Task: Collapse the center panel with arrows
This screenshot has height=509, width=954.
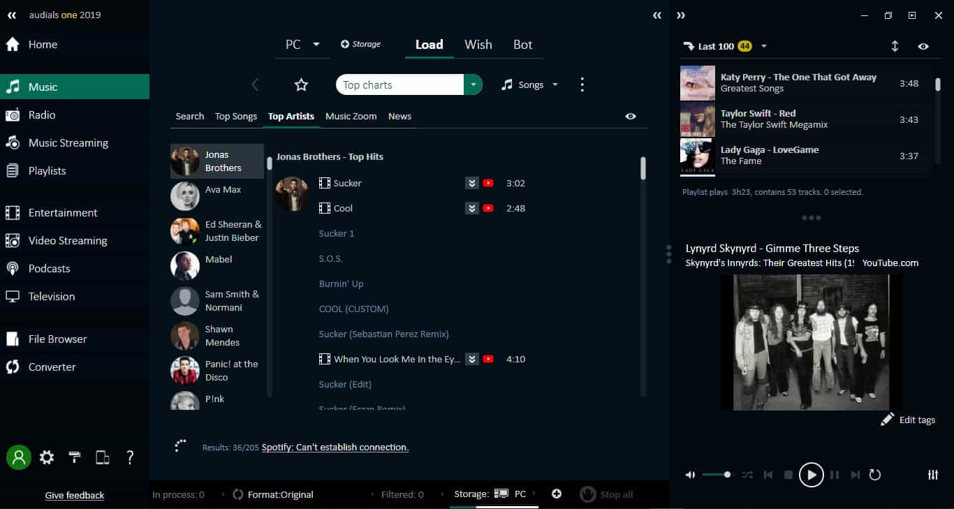Action: click(x=656, y=15)
